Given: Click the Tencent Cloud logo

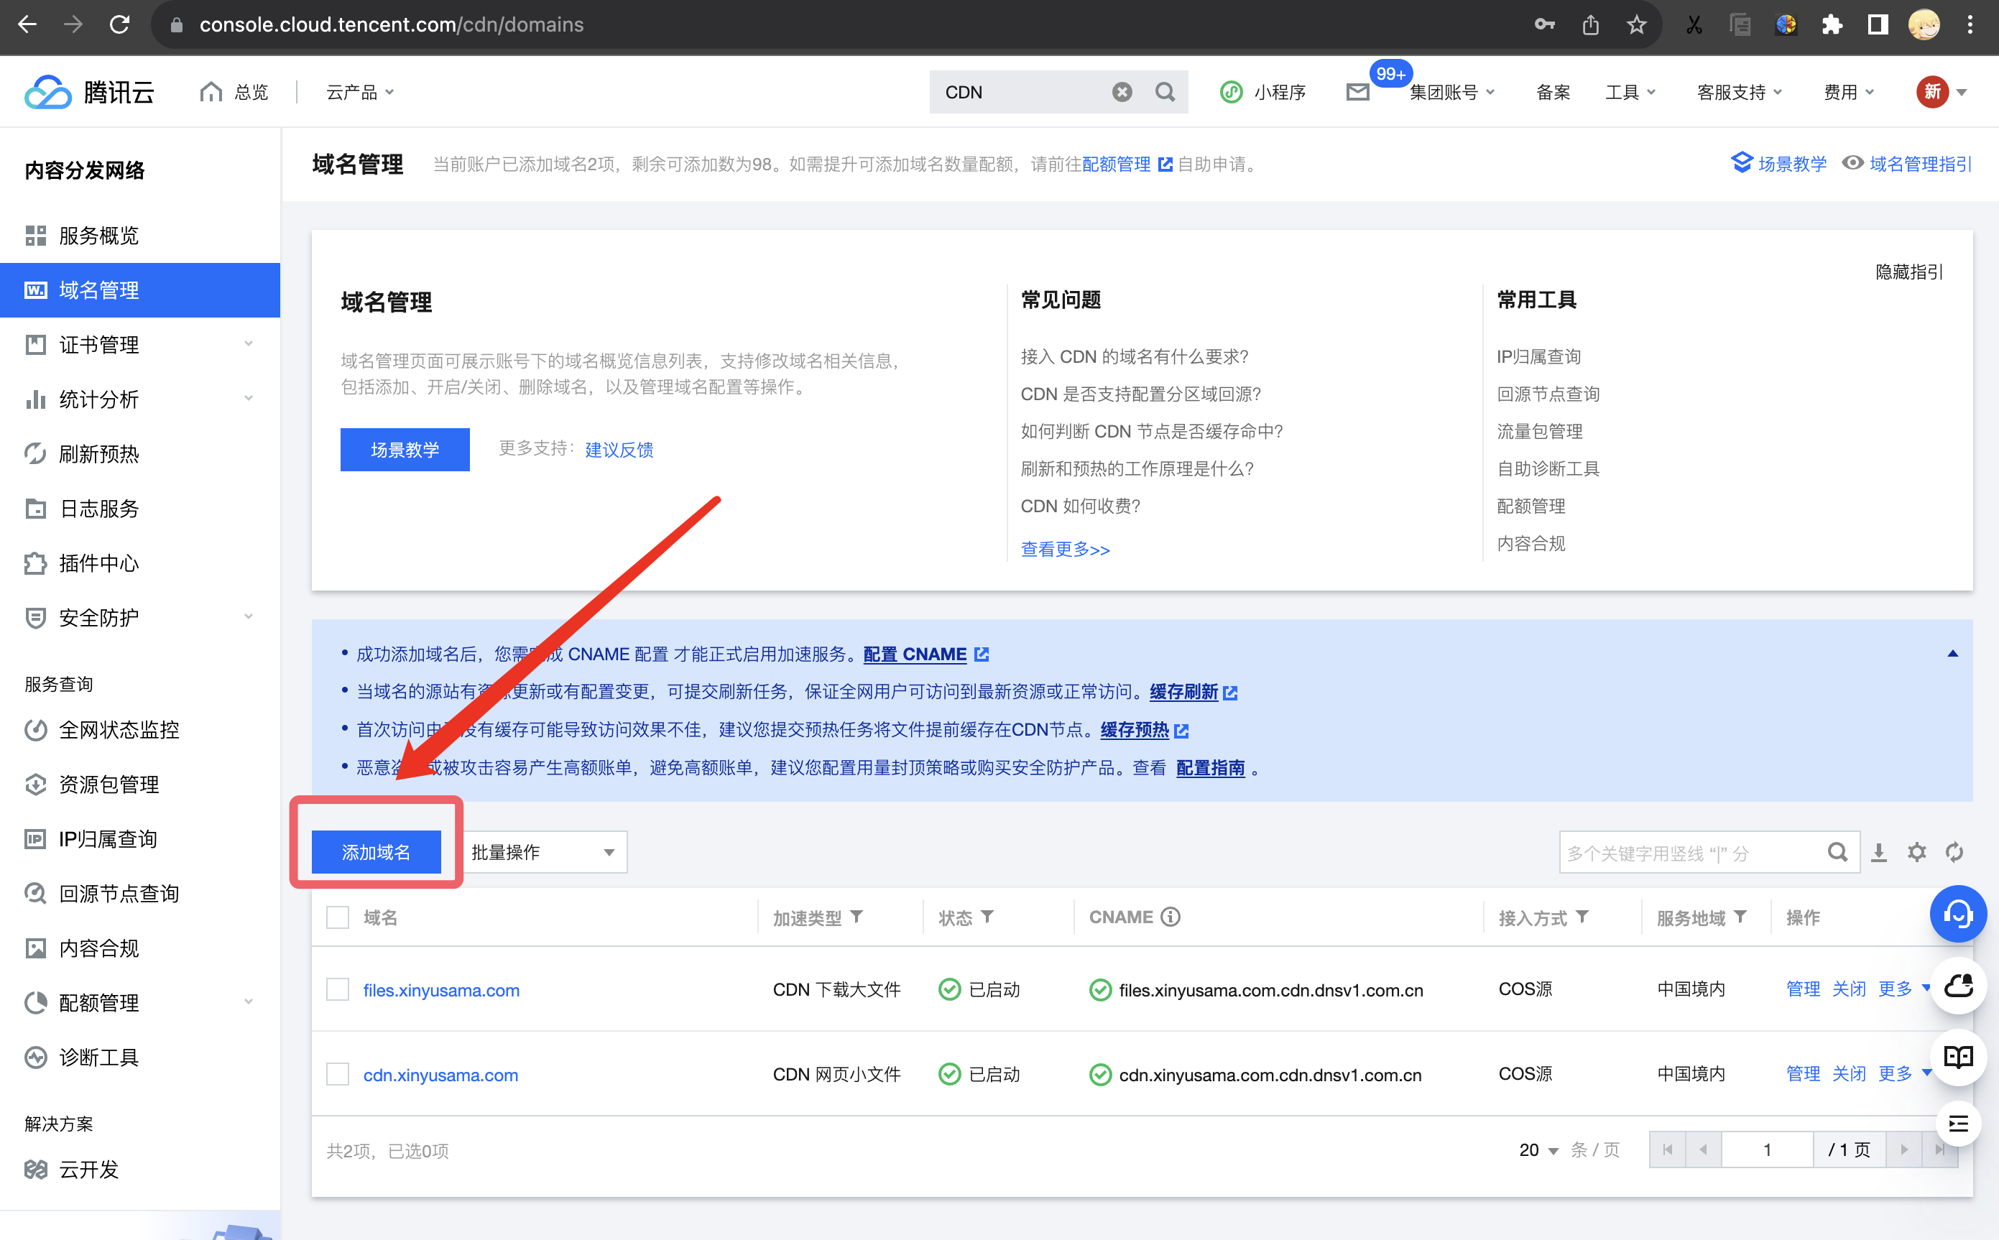Looking at the screenshot, I should [x=89, y=92].
